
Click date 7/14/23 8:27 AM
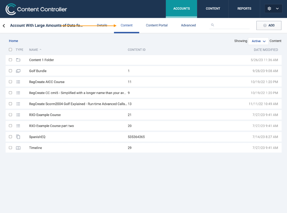pyautogui.click(x=265, y=137)
